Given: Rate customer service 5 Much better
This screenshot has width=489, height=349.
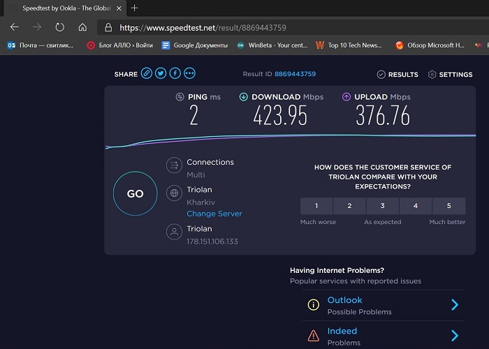Looking at the screenshot, I should click(449, 206).
